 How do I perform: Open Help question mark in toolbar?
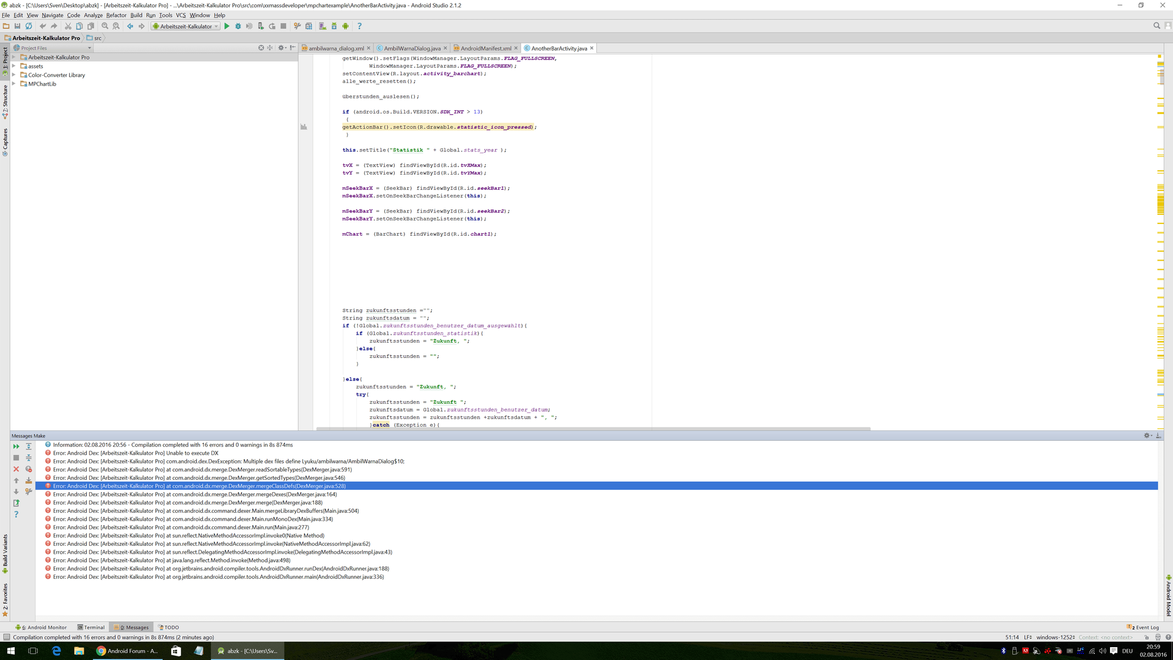[359, 26]
